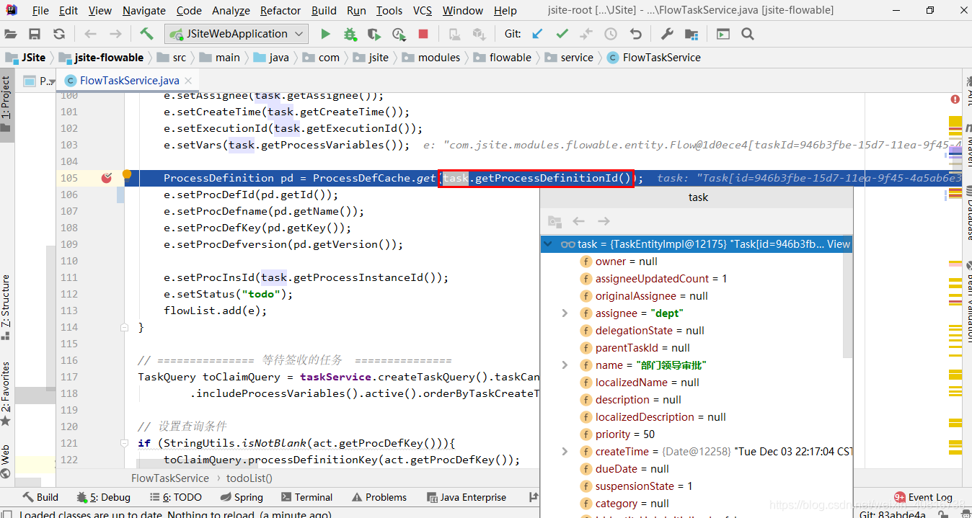The image size is (972, 518).
Task: Click the FlowTaskService class breadcrumb
Action: (x=654, y=58)
